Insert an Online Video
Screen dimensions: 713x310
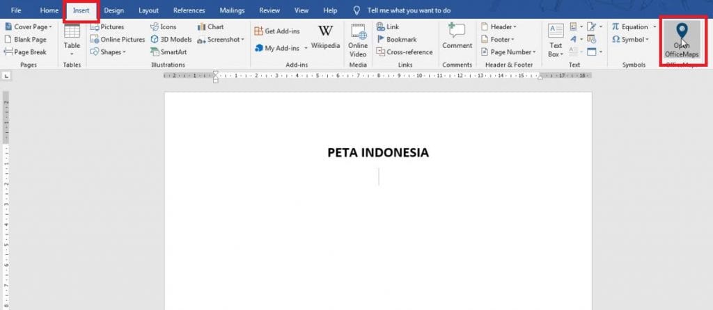point(358,40)
